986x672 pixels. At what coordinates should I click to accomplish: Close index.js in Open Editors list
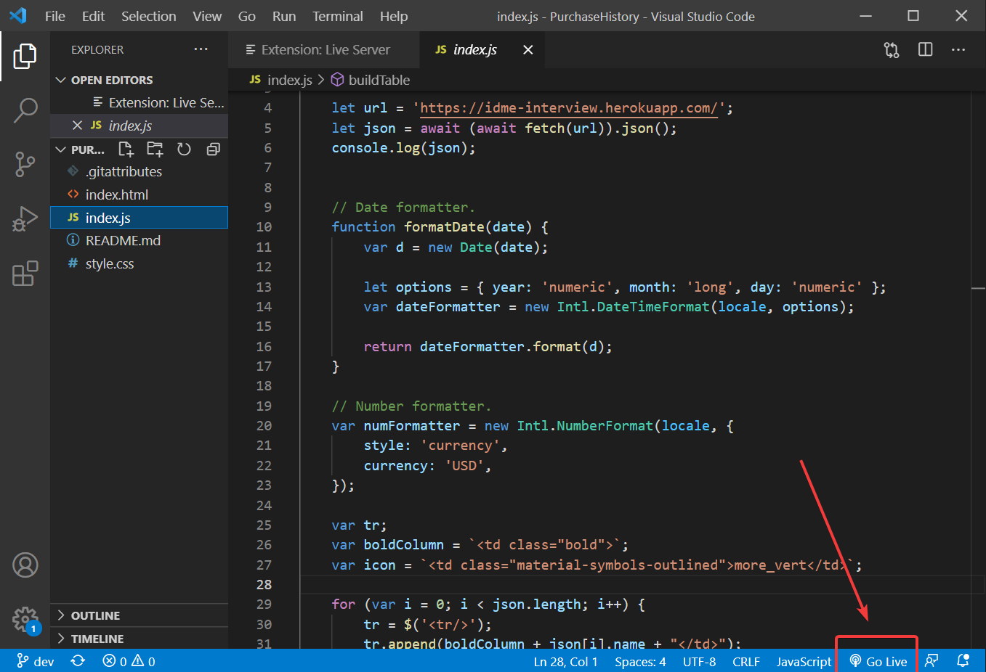point(77,126)
